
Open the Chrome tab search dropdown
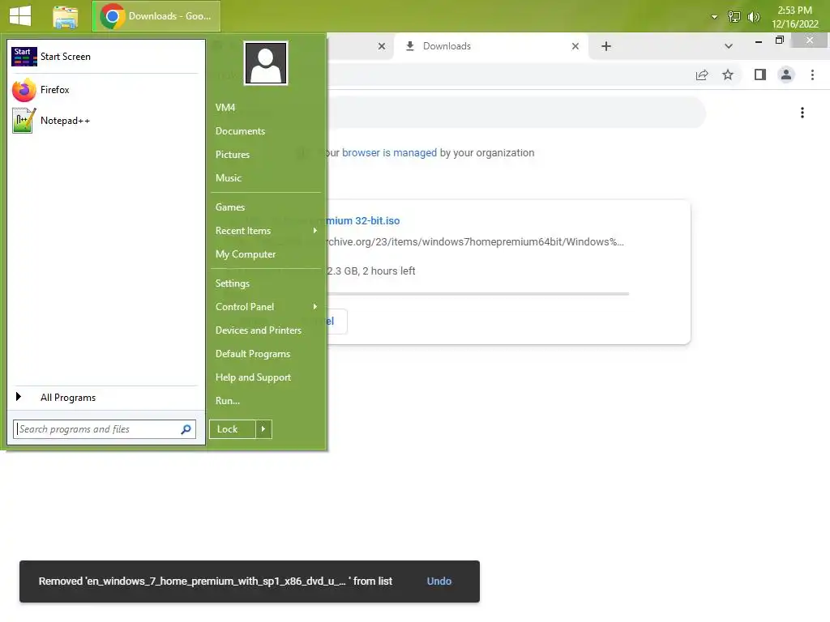(x=729, y=46)
